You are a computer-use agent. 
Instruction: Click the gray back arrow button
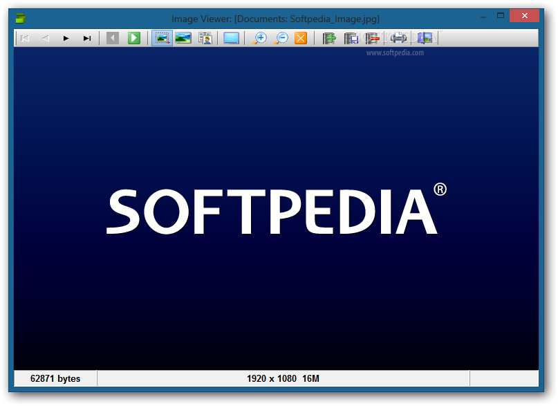(113, 38)
